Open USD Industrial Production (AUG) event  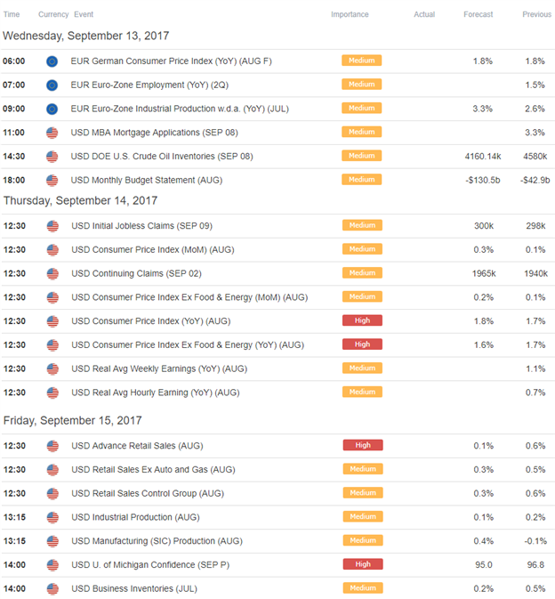click(135, 517)
